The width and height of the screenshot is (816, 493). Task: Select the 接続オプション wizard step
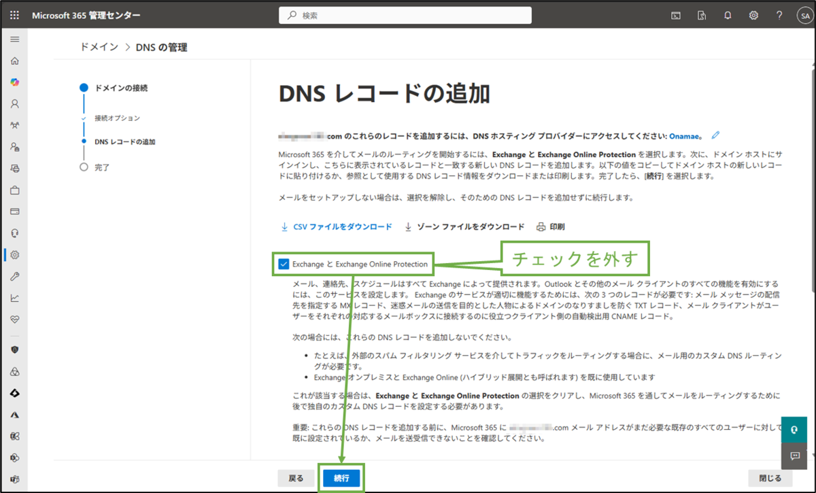(117, 118)
